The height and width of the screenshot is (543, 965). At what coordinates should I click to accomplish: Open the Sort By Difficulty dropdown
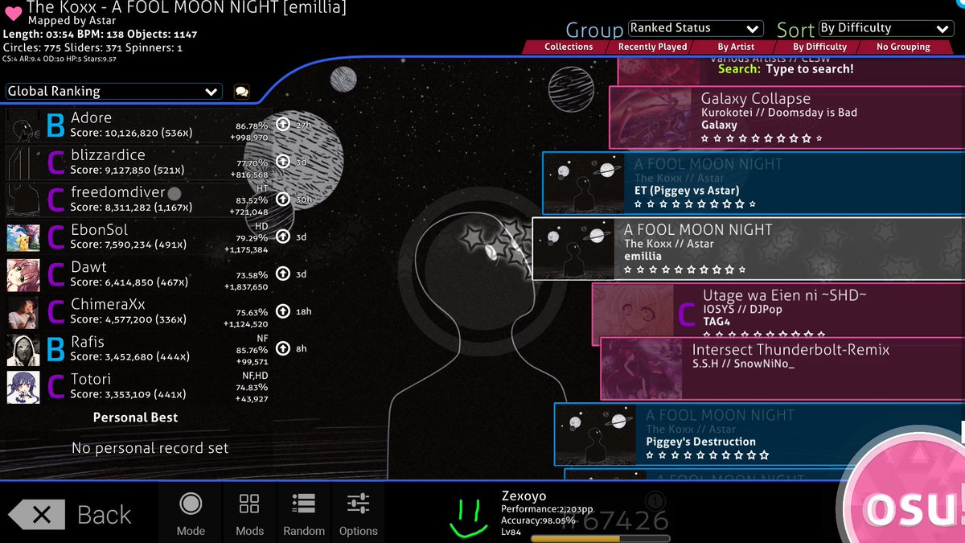(x=885, y=28)
